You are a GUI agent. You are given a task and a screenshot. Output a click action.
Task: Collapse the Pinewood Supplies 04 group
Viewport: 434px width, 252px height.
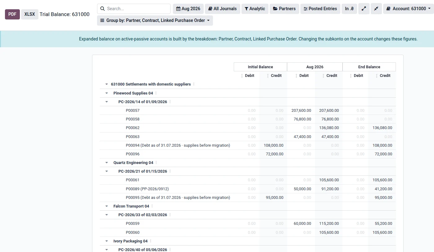(107, 93)
